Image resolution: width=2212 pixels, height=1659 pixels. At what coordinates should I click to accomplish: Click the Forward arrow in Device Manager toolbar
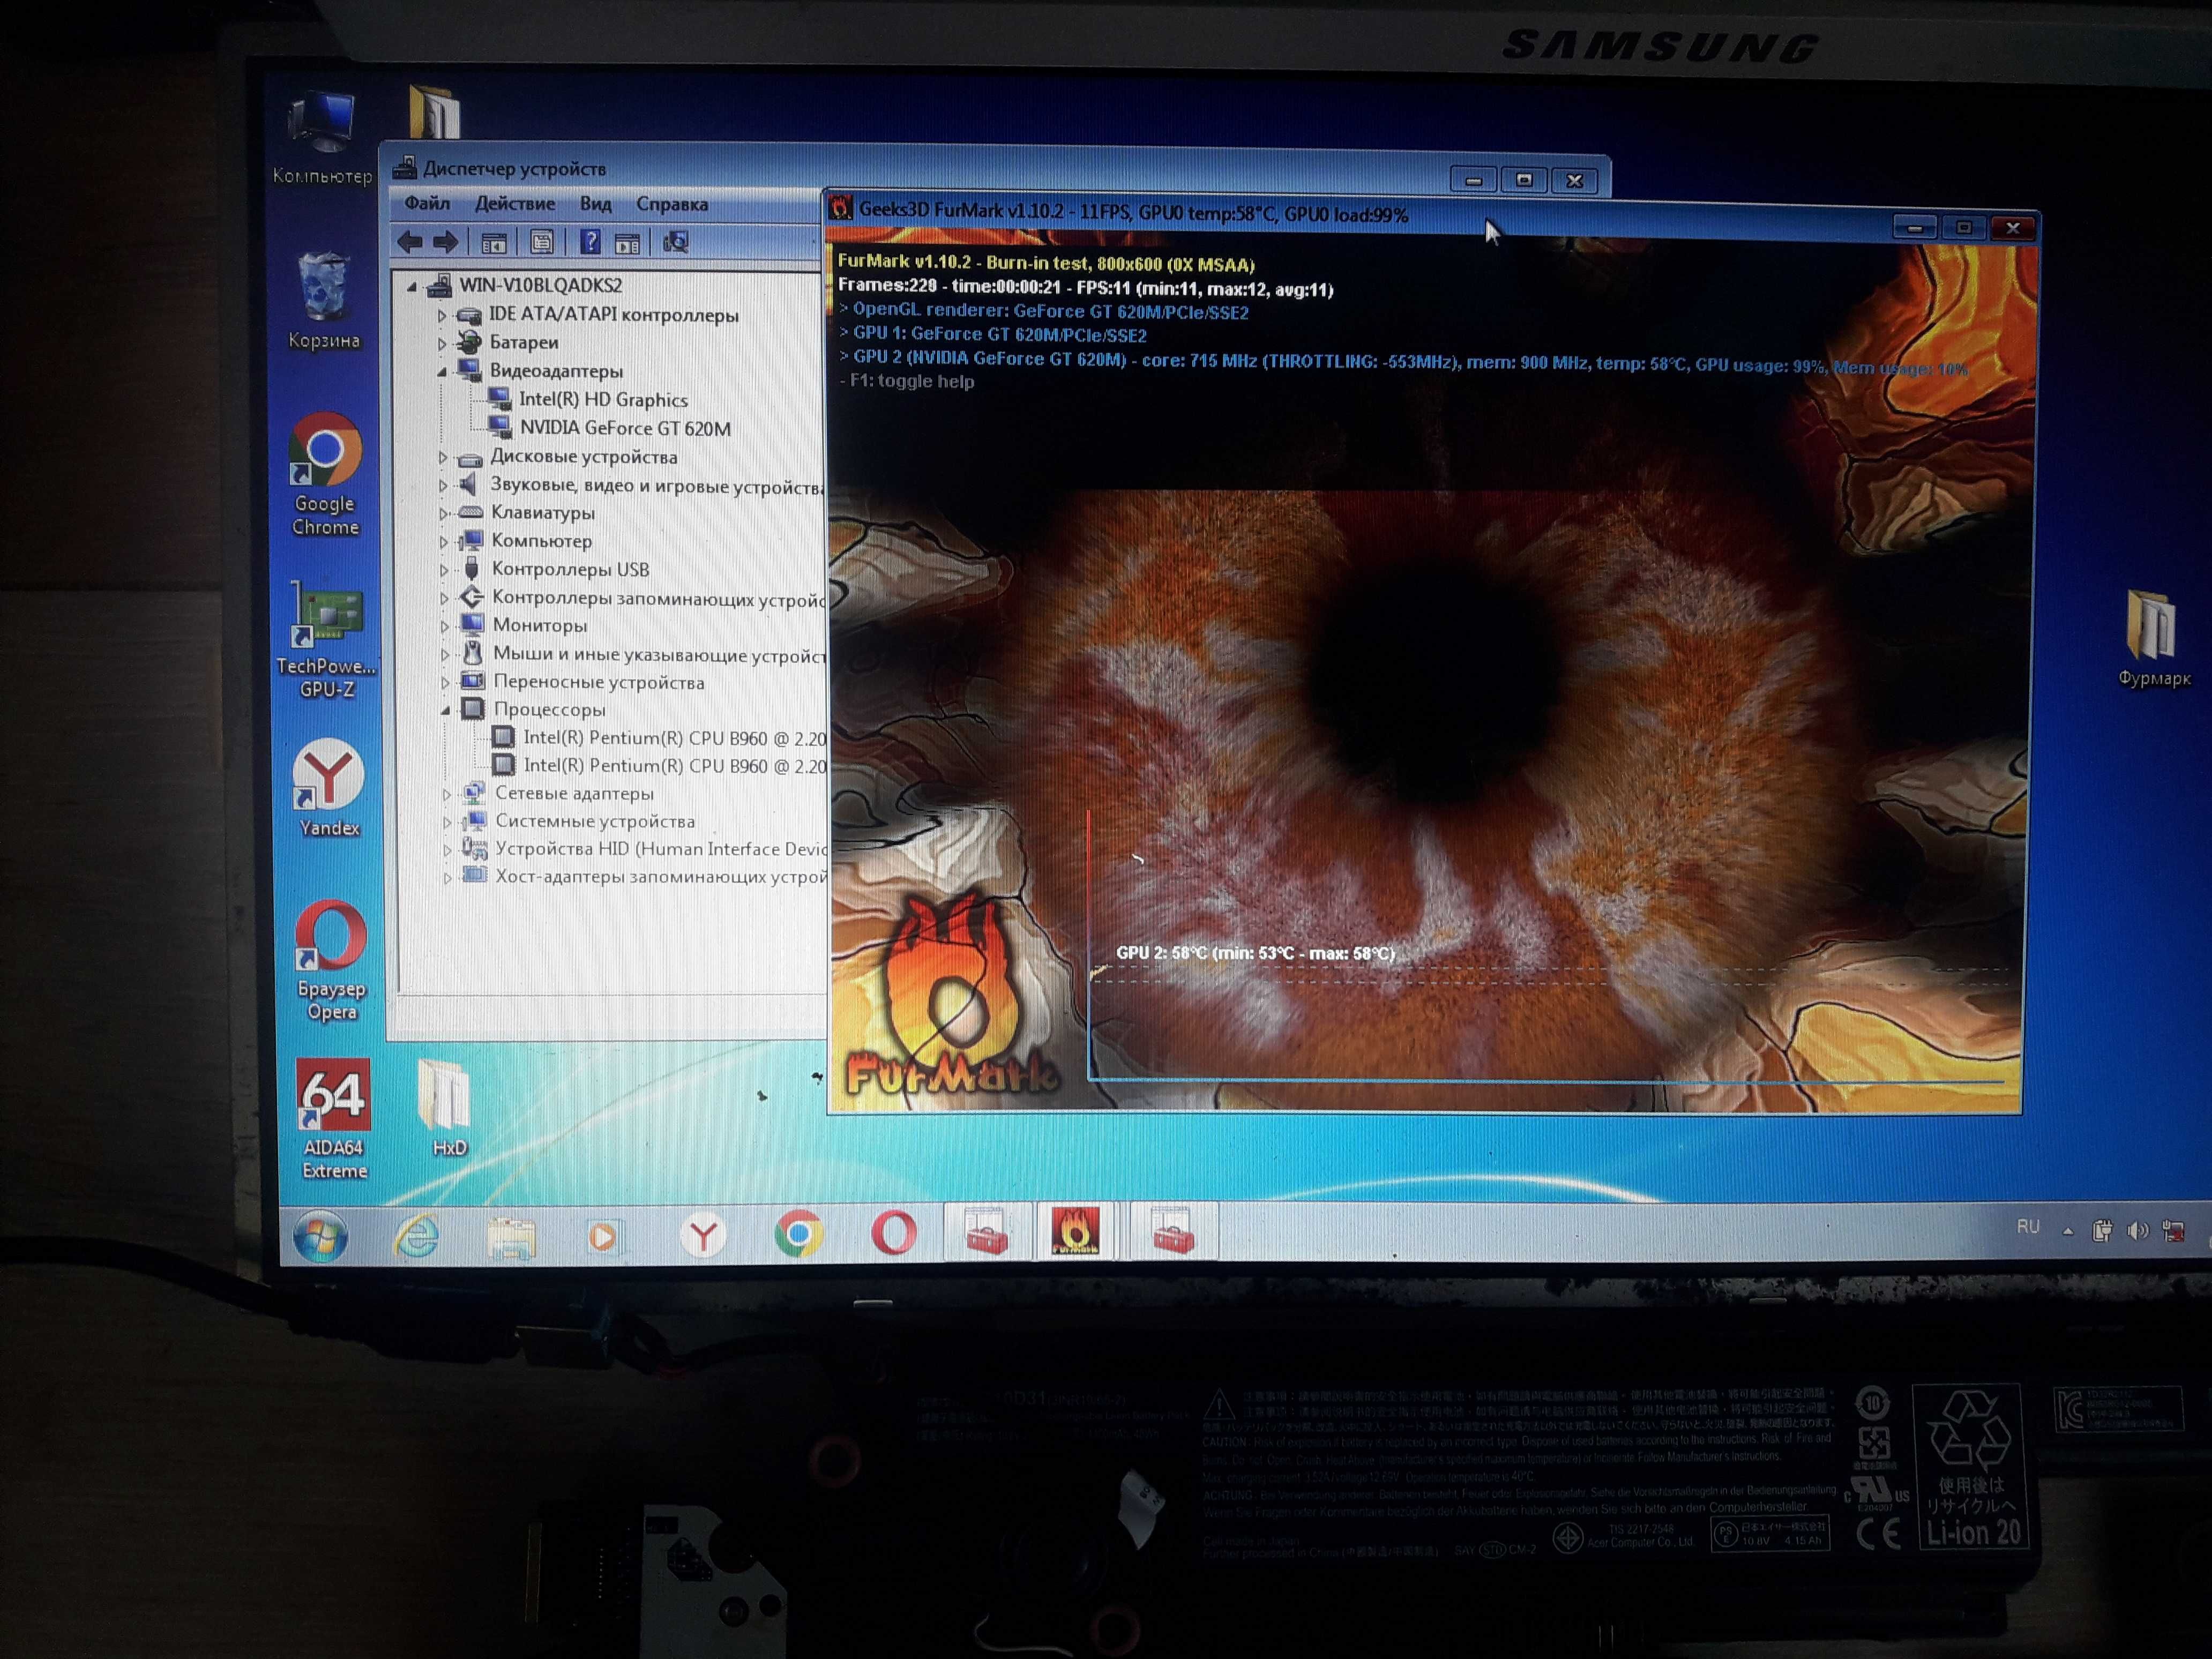pyautogui.click(x=445, y=241)
